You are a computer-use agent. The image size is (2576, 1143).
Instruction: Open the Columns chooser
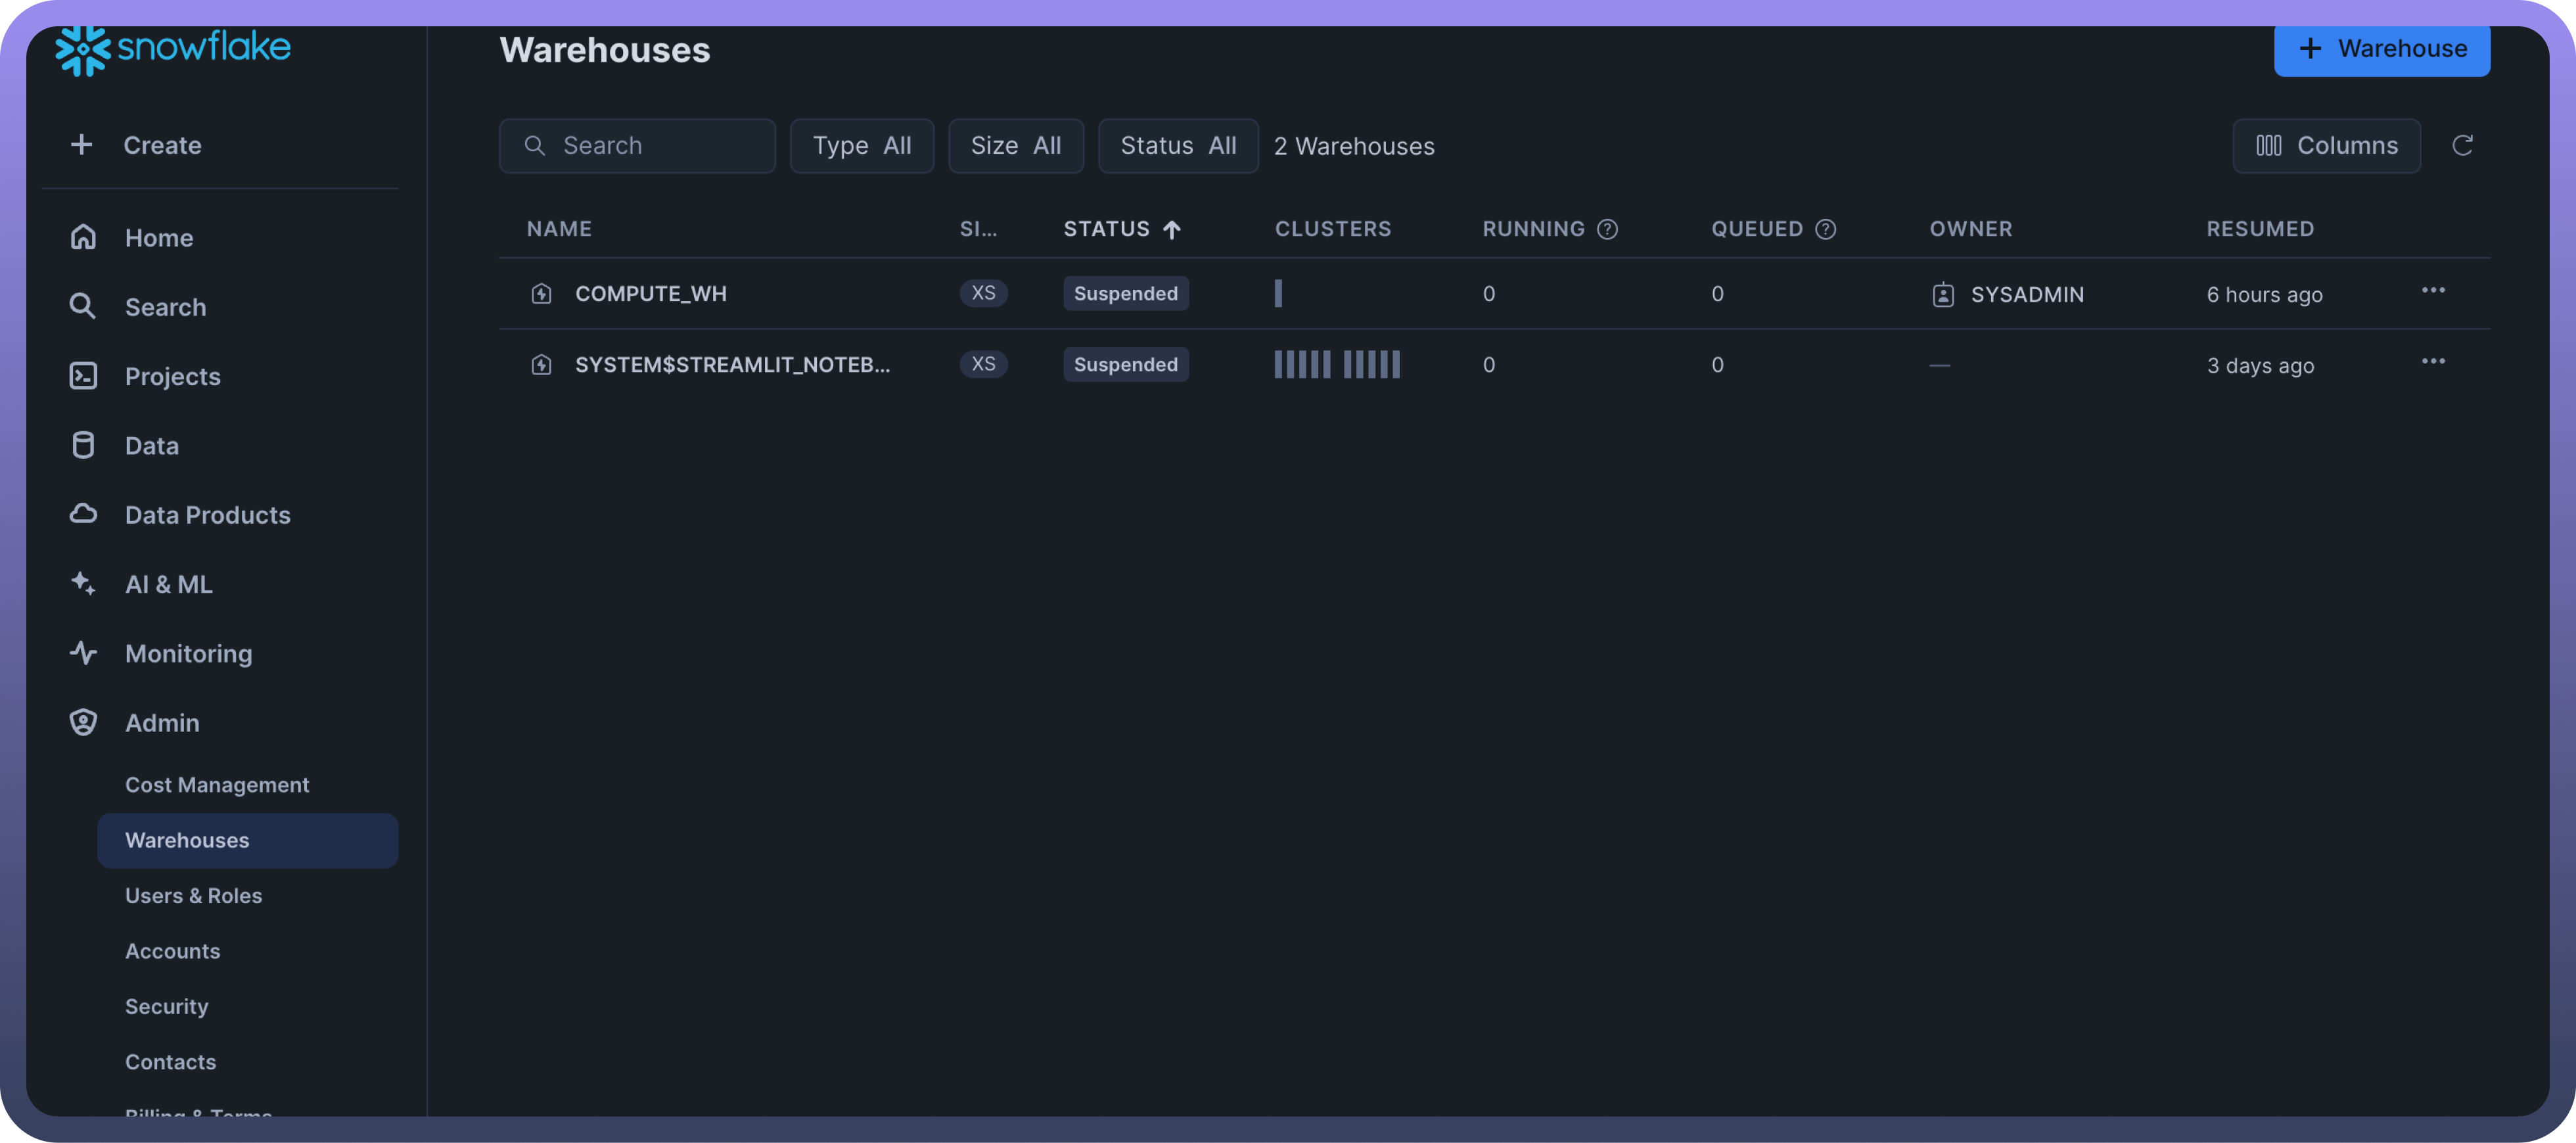pyautogui.click(x=2326, y=146)
